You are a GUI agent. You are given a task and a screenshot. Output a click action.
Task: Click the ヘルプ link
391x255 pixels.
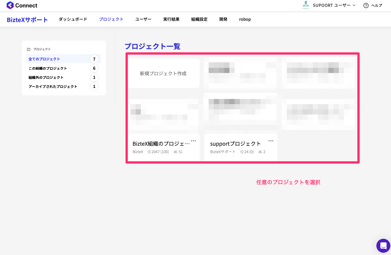[377, 6]
